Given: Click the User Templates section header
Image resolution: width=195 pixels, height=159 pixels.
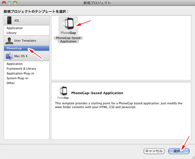Looking at the screenshot, I should pyautogui.click(x=27, y=41).
